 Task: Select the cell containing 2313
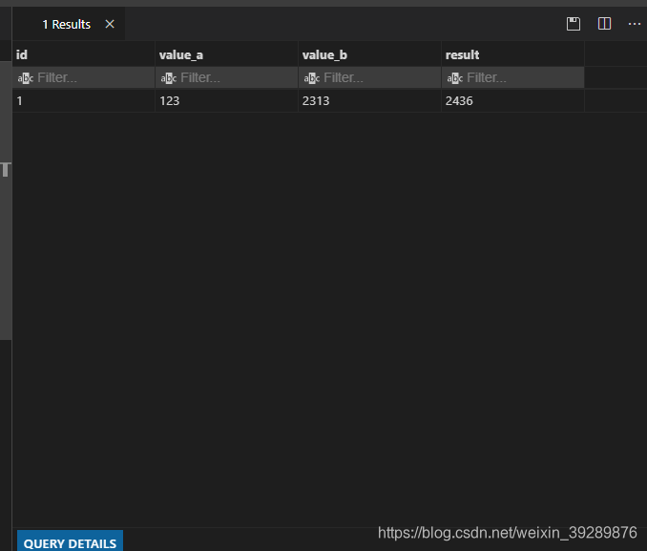coord(369,101)
